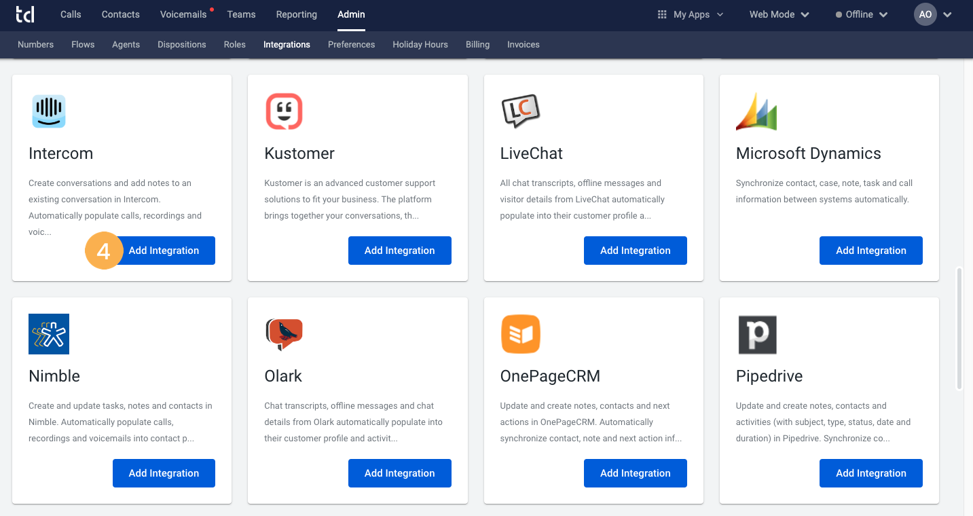
Task: Add the Nimble integration
Action: pyautogui.click(x=164, y=473)
